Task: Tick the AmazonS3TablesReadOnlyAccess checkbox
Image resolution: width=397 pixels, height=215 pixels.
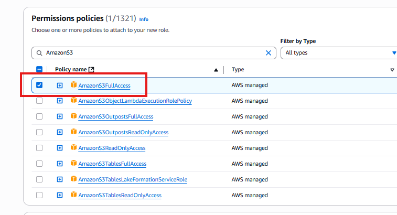Action: point(39,195)
